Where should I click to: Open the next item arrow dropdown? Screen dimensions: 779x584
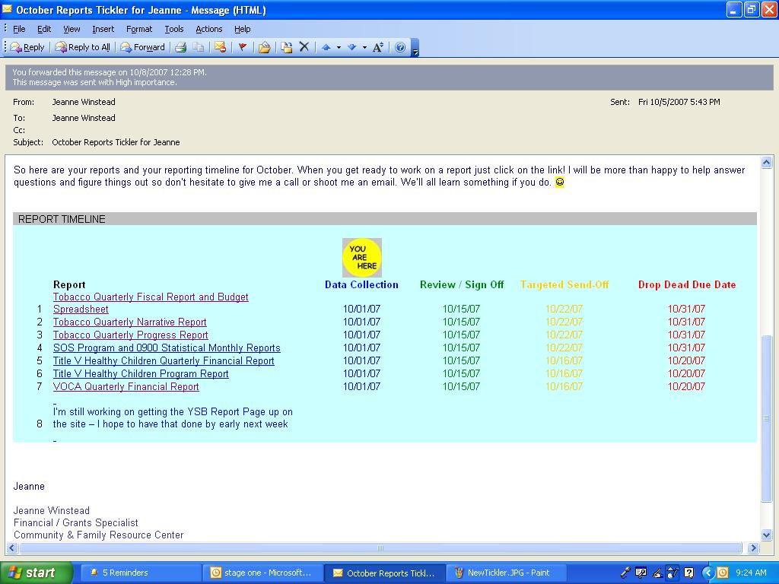pyautogui.click(x=364, y=48)
